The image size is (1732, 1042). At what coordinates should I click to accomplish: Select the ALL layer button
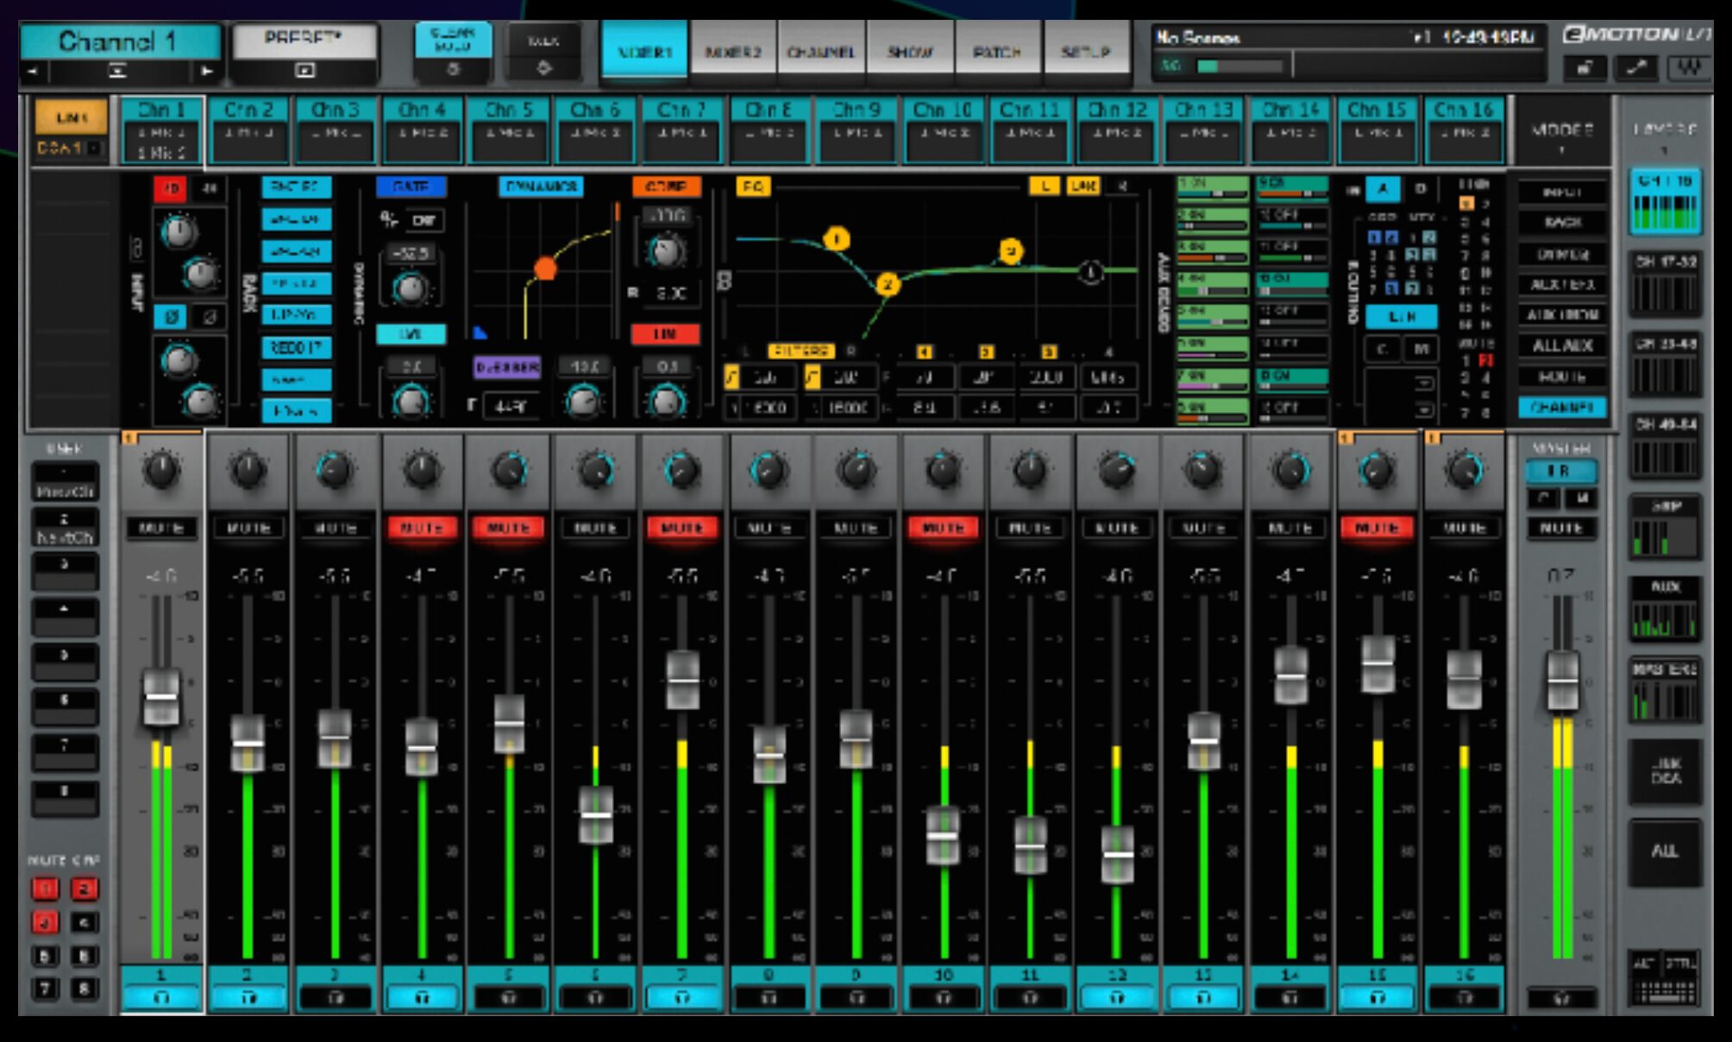(x=1665, y=852)
